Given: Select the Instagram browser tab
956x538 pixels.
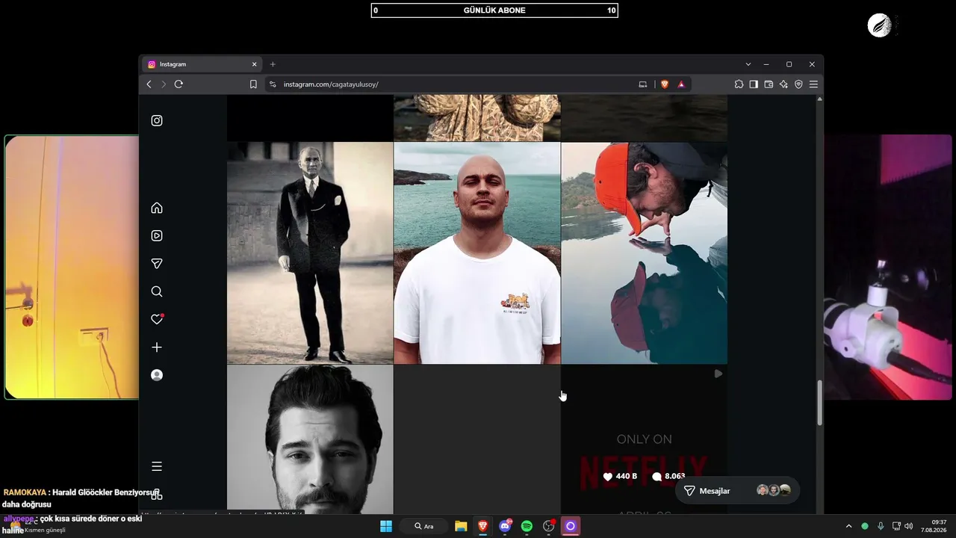Looking at the screenshot, I should [202, 64].
